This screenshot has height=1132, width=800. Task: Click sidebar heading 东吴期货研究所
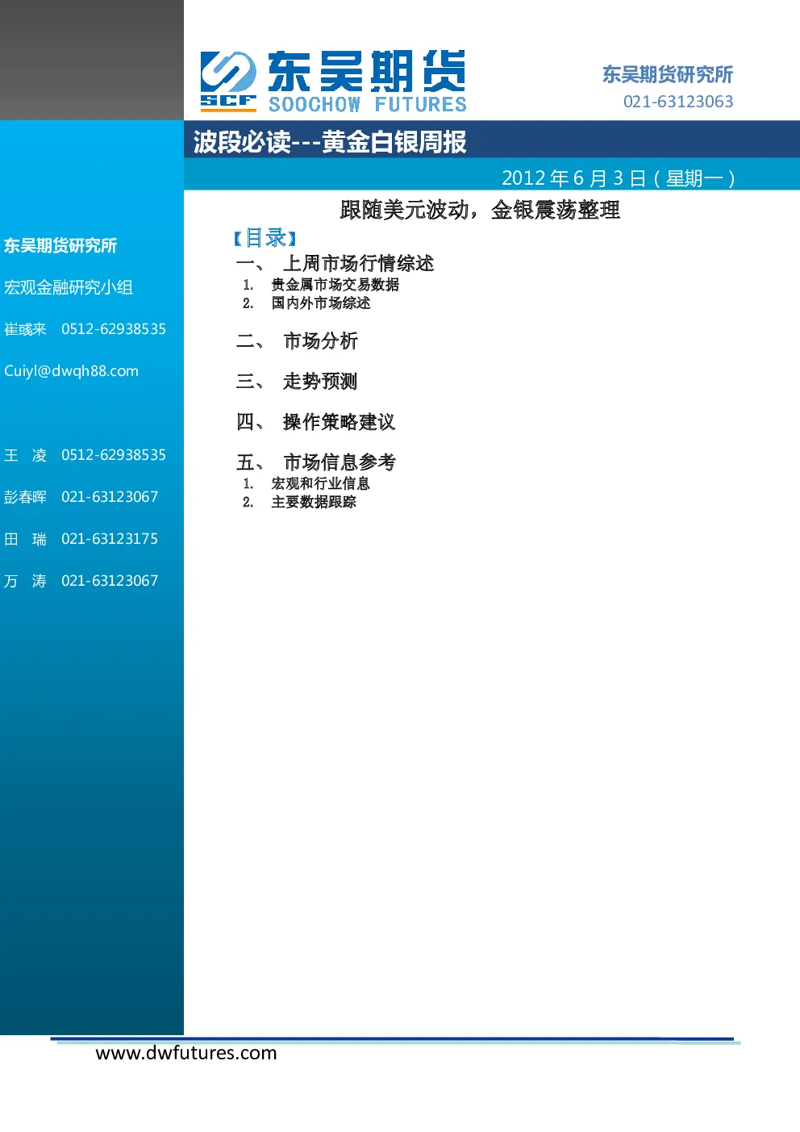click(60, 245)
